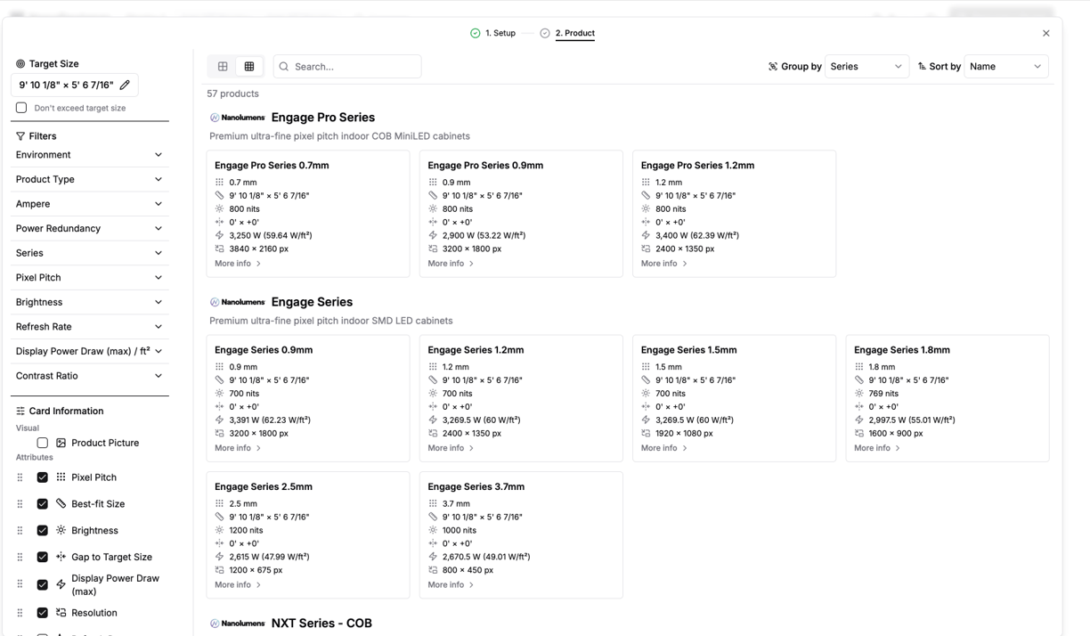Uncheck the Pixel Pitch attribute checkbox
The height and width of the screenshot is (636, 1090).
42,477
